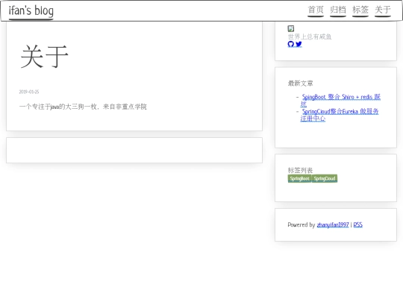
Task: Click the 最新文章 section heading
Action: (x=301, y=84)
